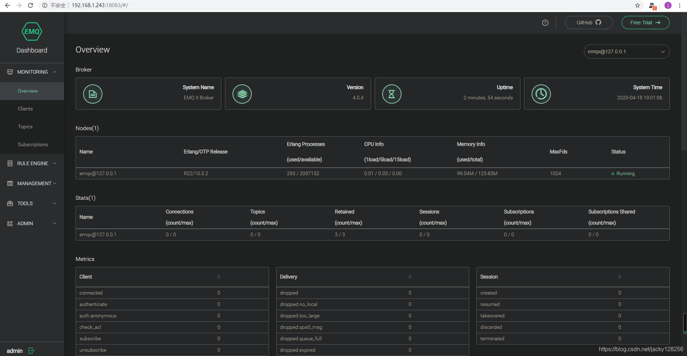Expand the MANAGEMENT section chevron

coord(55,183)
